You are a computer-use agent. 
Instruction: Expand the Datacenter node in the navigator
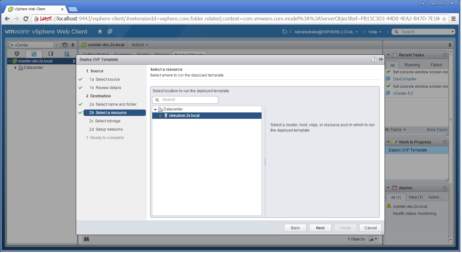pos(15,68)
